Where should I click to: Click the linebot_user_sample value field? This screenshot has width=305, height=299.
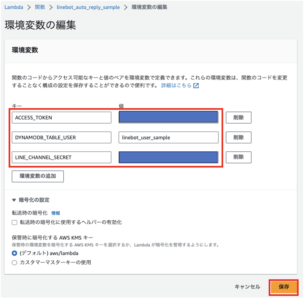pyautogui.click(x=169, y=138)
